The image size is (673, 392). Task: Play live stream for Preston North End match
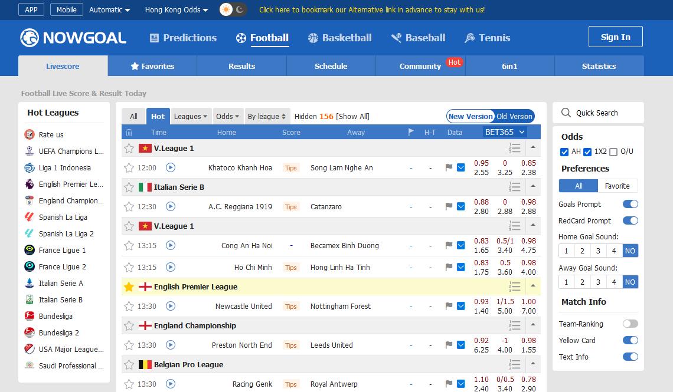(171, 345)
